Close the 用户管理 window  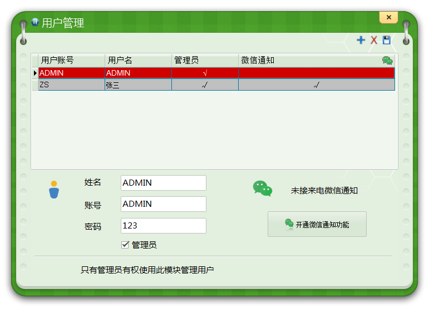pyautogui.click(x=388, y=17)
